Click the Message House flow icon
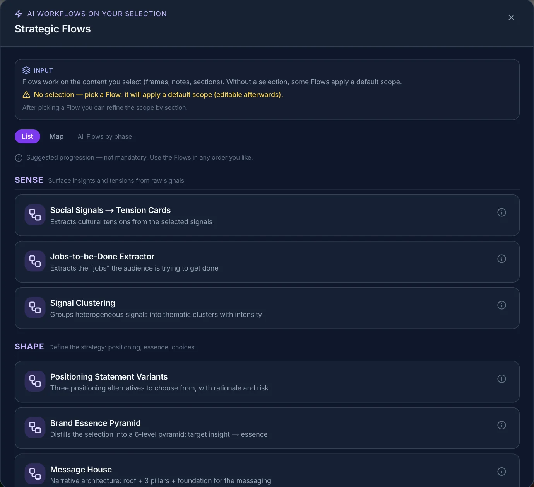 click(35, 474)
